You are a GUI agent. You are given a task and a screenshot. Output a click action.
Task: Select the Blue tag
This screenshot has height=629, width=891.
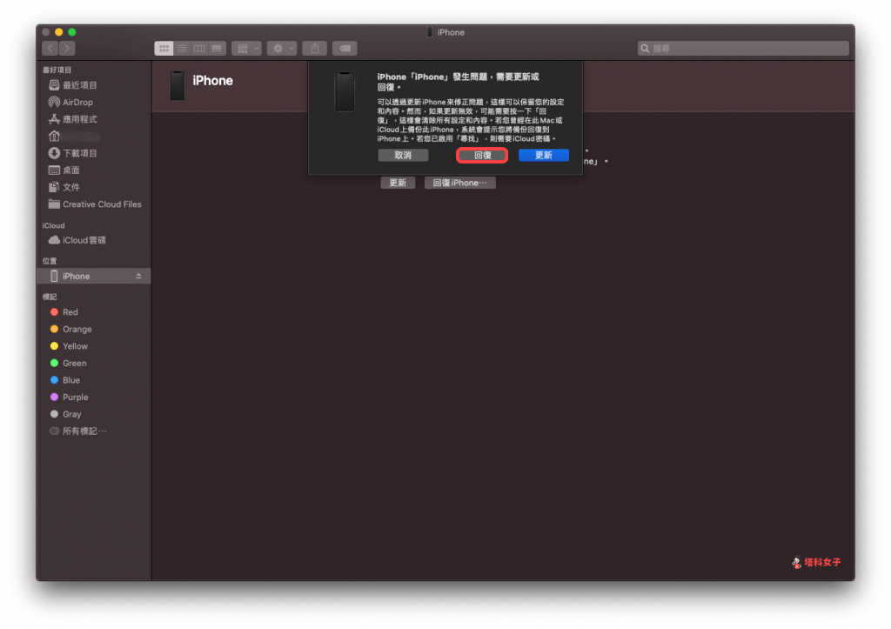(94, 380)
